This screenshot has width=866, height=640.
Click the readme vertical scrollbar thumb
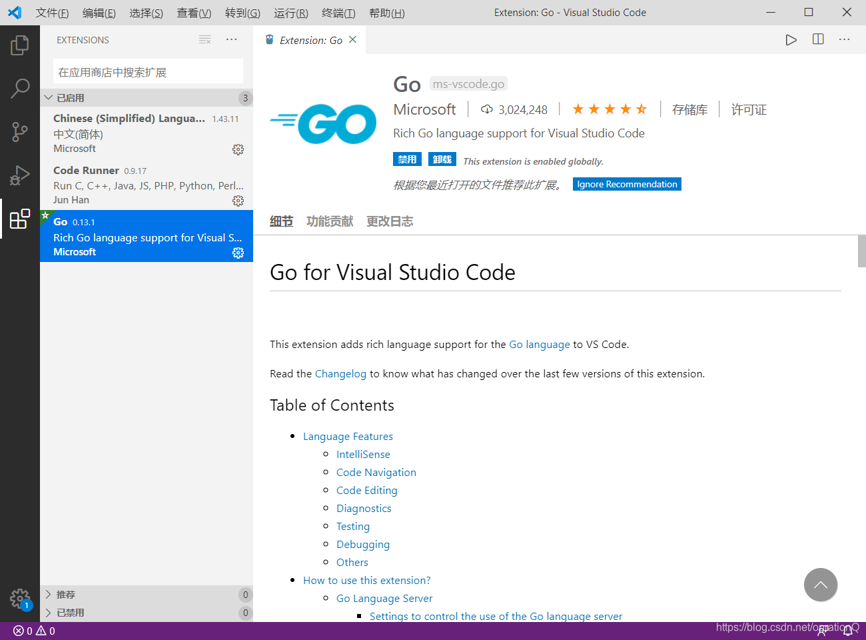pos(862,251)
